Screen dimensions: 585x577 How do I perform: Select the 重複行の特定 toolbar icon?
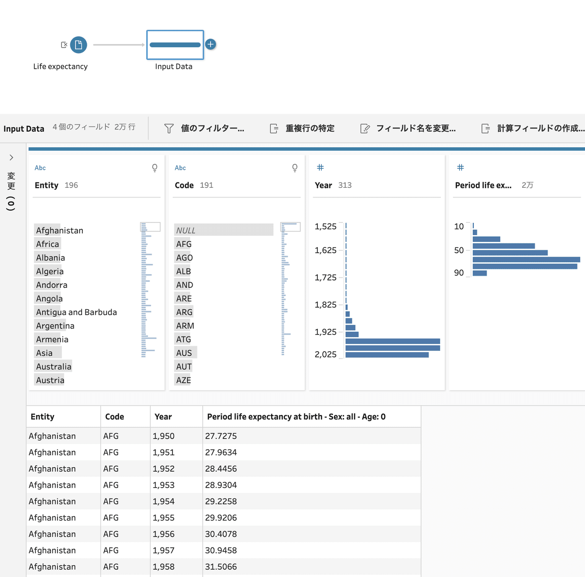[x=302, y=128]
